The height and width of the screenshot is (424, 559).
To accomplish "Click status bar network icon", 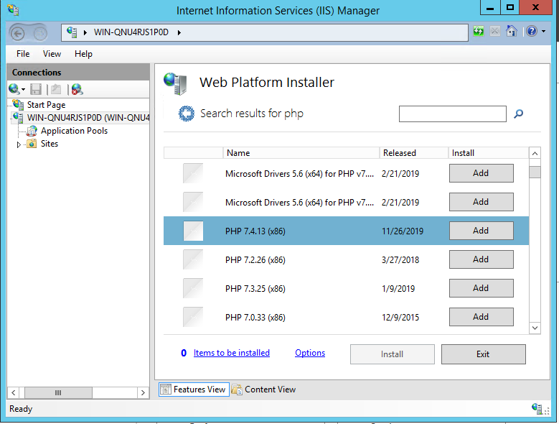I will [537, 408].
